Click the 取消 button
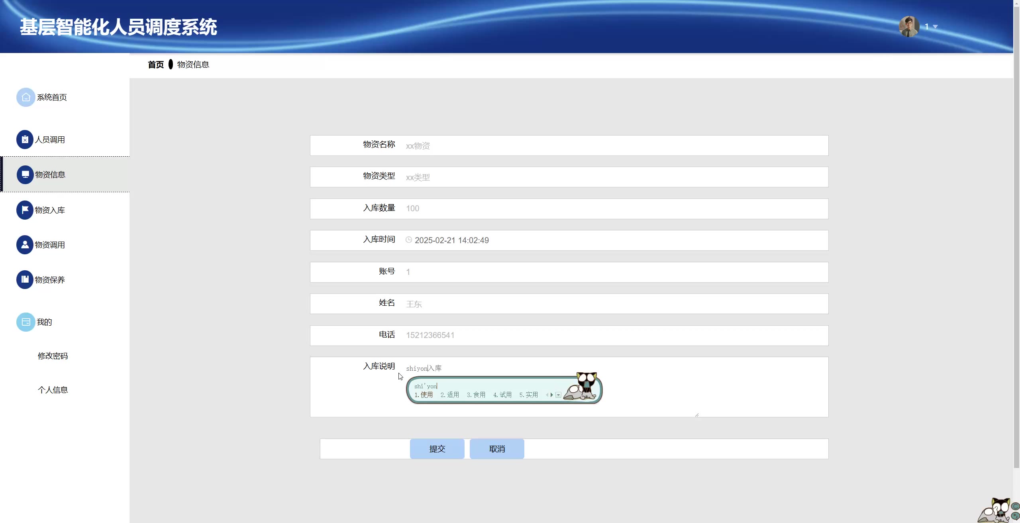 (x=496, y=449)
